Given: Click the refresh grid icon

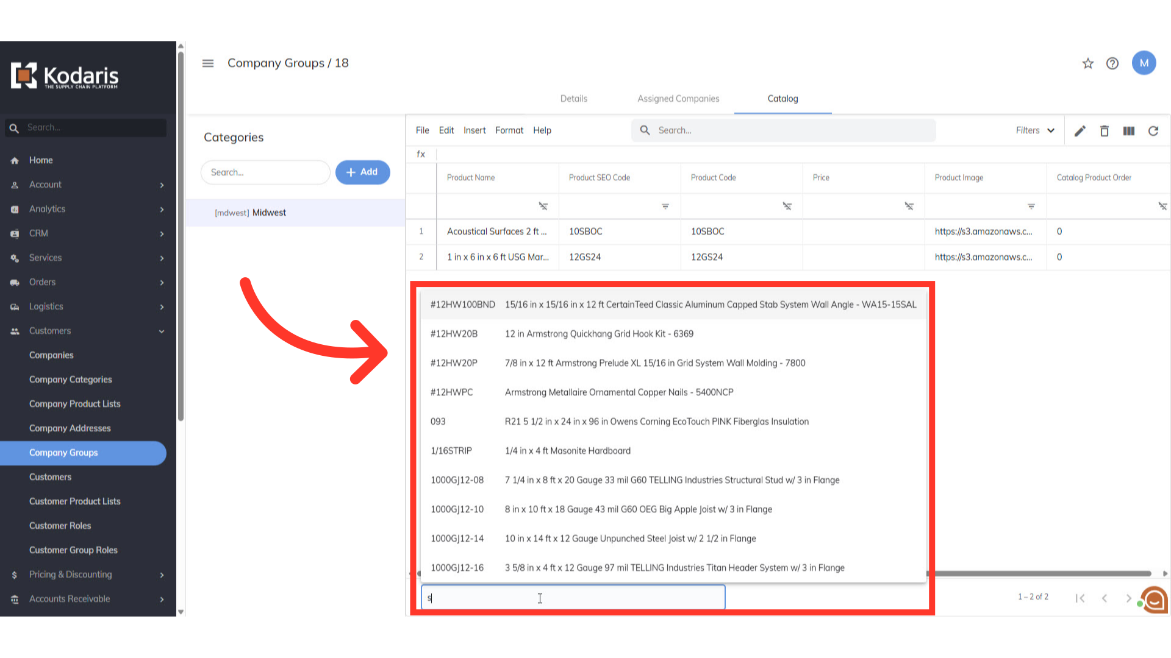Looking at the screenshot, I should click(x=1153, y=131).
